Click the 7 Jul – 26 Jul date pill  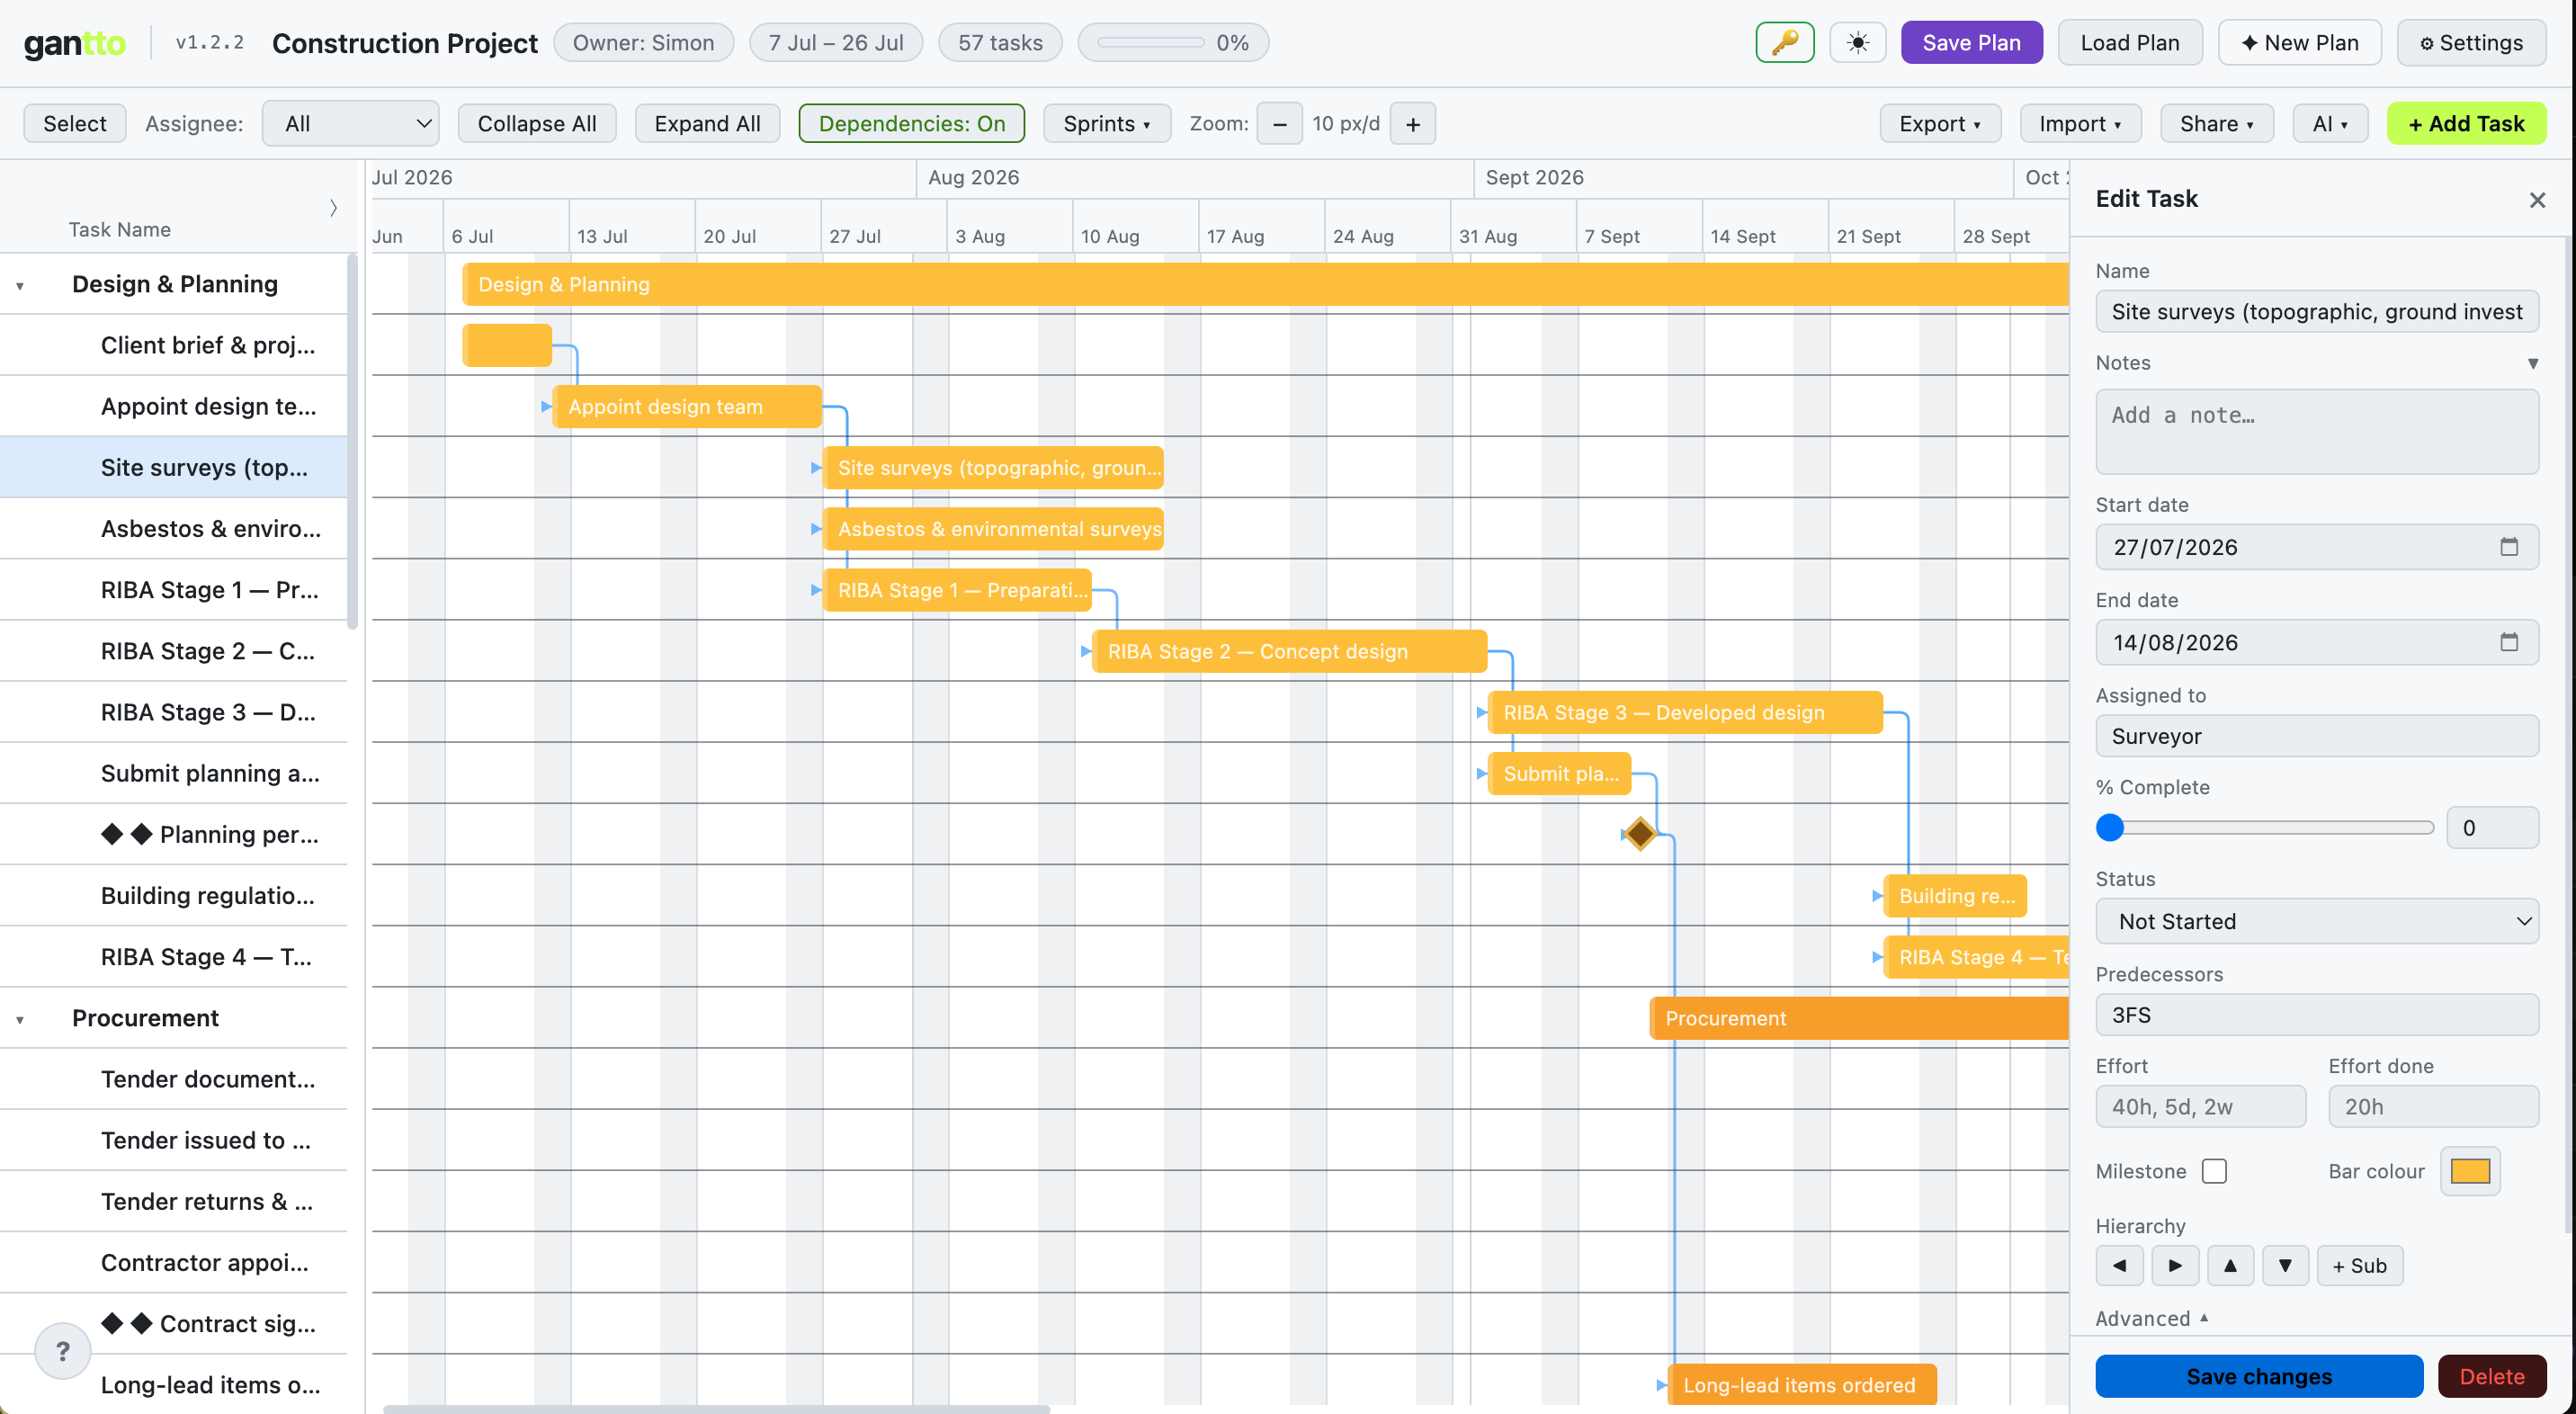click(836, 43)
